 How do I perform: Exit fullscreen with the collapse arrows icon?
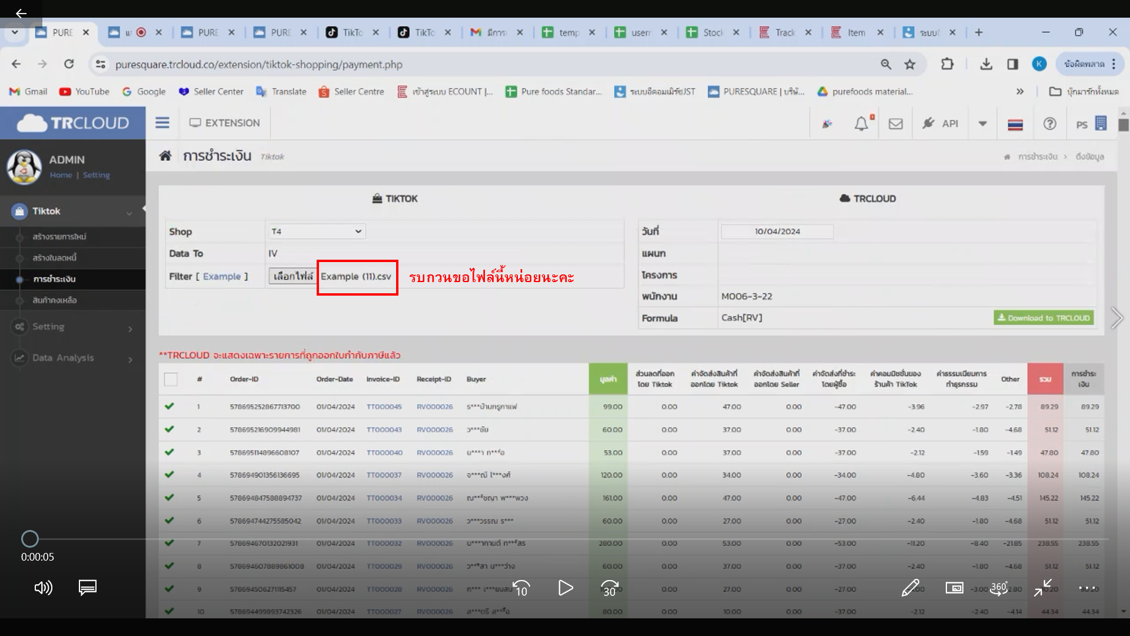(1043, 588)
